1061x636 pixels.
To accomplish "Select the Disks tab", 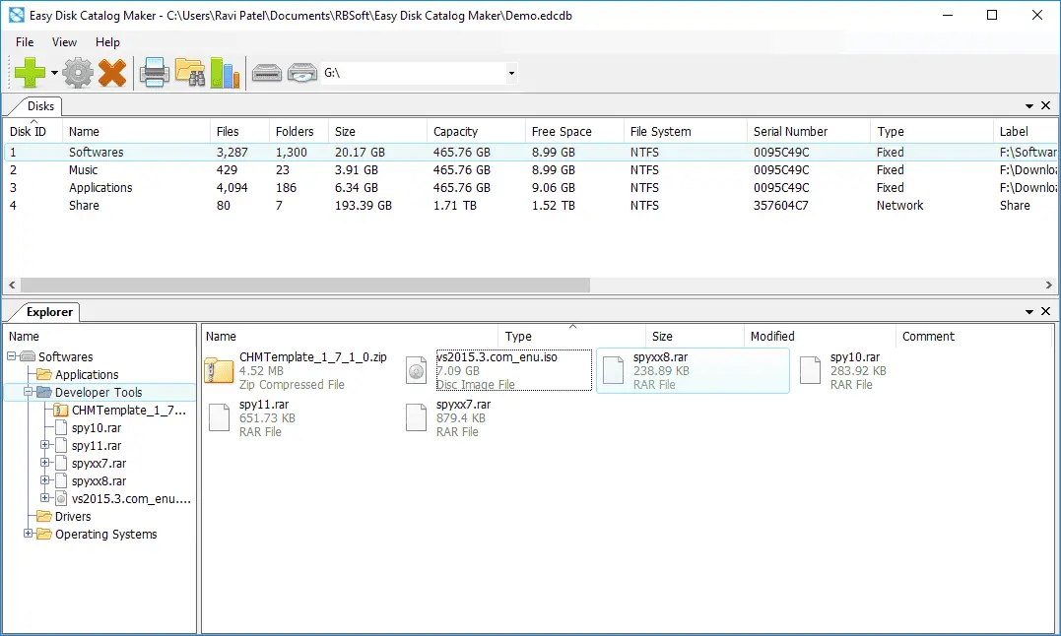I will pyautogui.click(x=40, y=106).
